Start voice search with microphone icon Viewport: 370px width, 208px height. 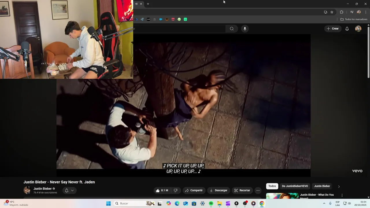245,29
